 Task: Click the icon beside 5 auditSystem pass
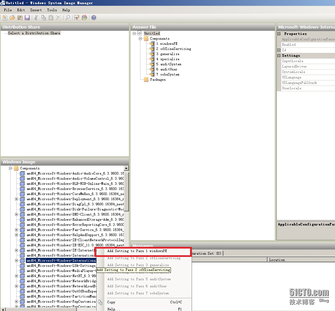(152, 64)
